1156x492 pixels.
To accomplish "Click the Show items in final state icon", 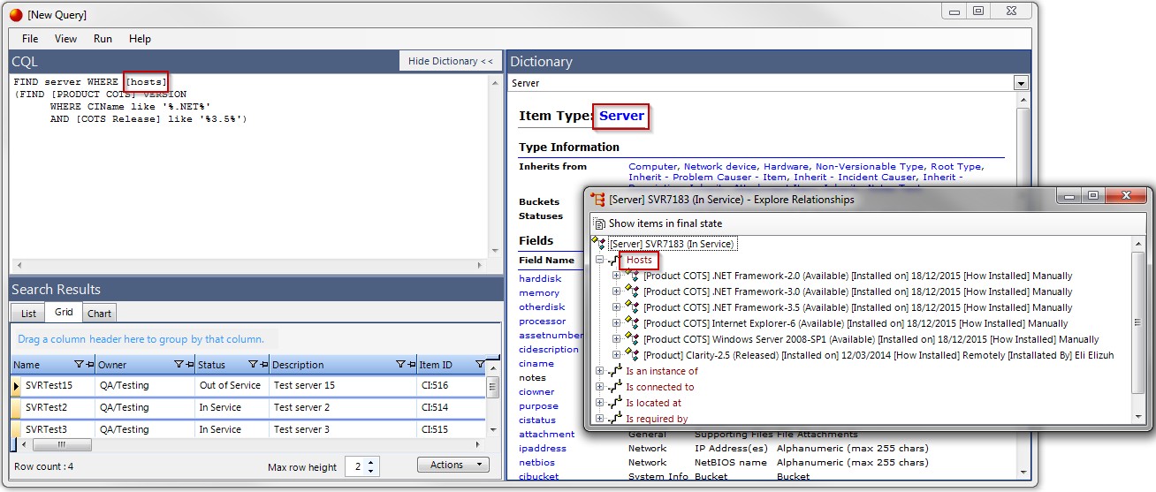I will pyautogui.click(x=600, y=223).
